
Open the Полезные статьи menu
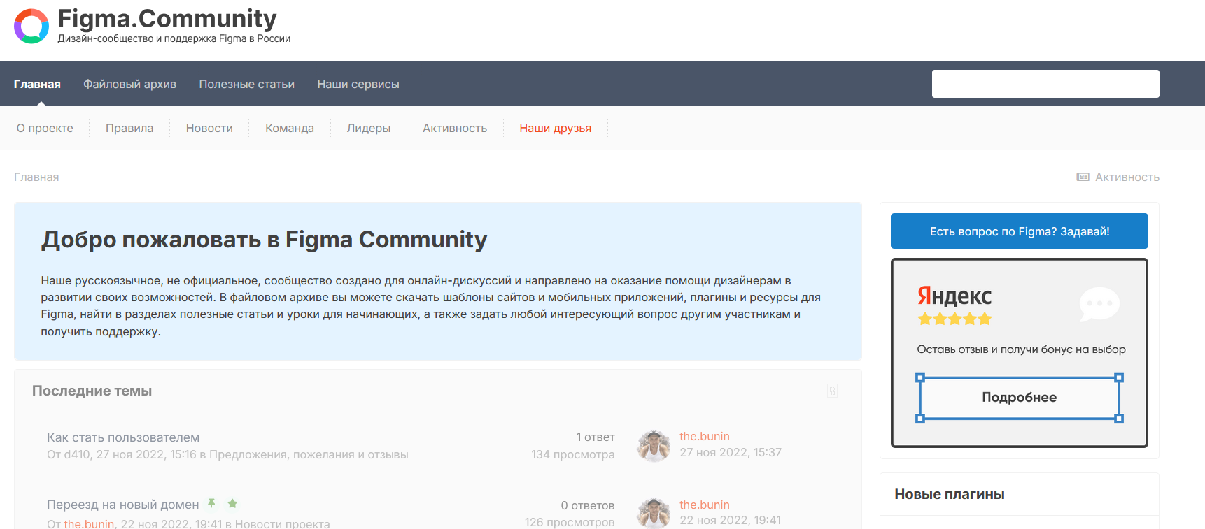[246, 84]
